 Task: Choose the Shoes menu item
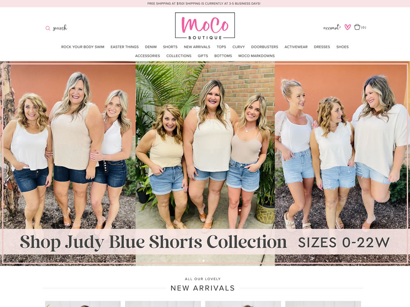coord(342,47)
